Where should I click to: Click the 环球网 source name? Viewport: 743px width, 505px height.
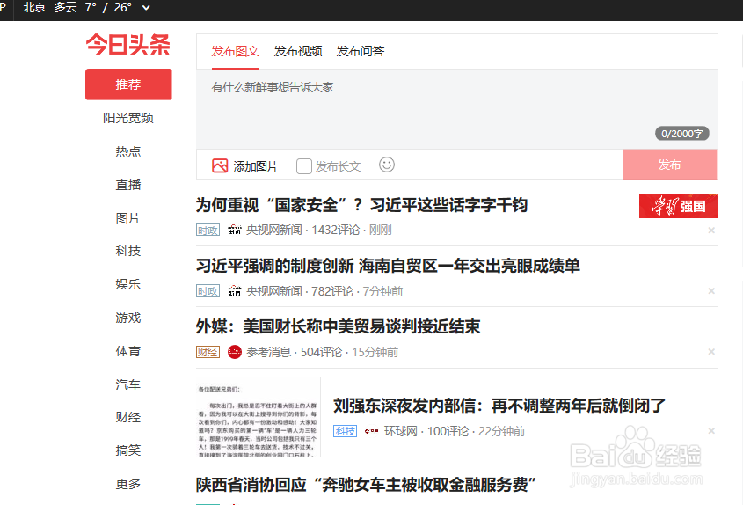click(x=400, y=431)
